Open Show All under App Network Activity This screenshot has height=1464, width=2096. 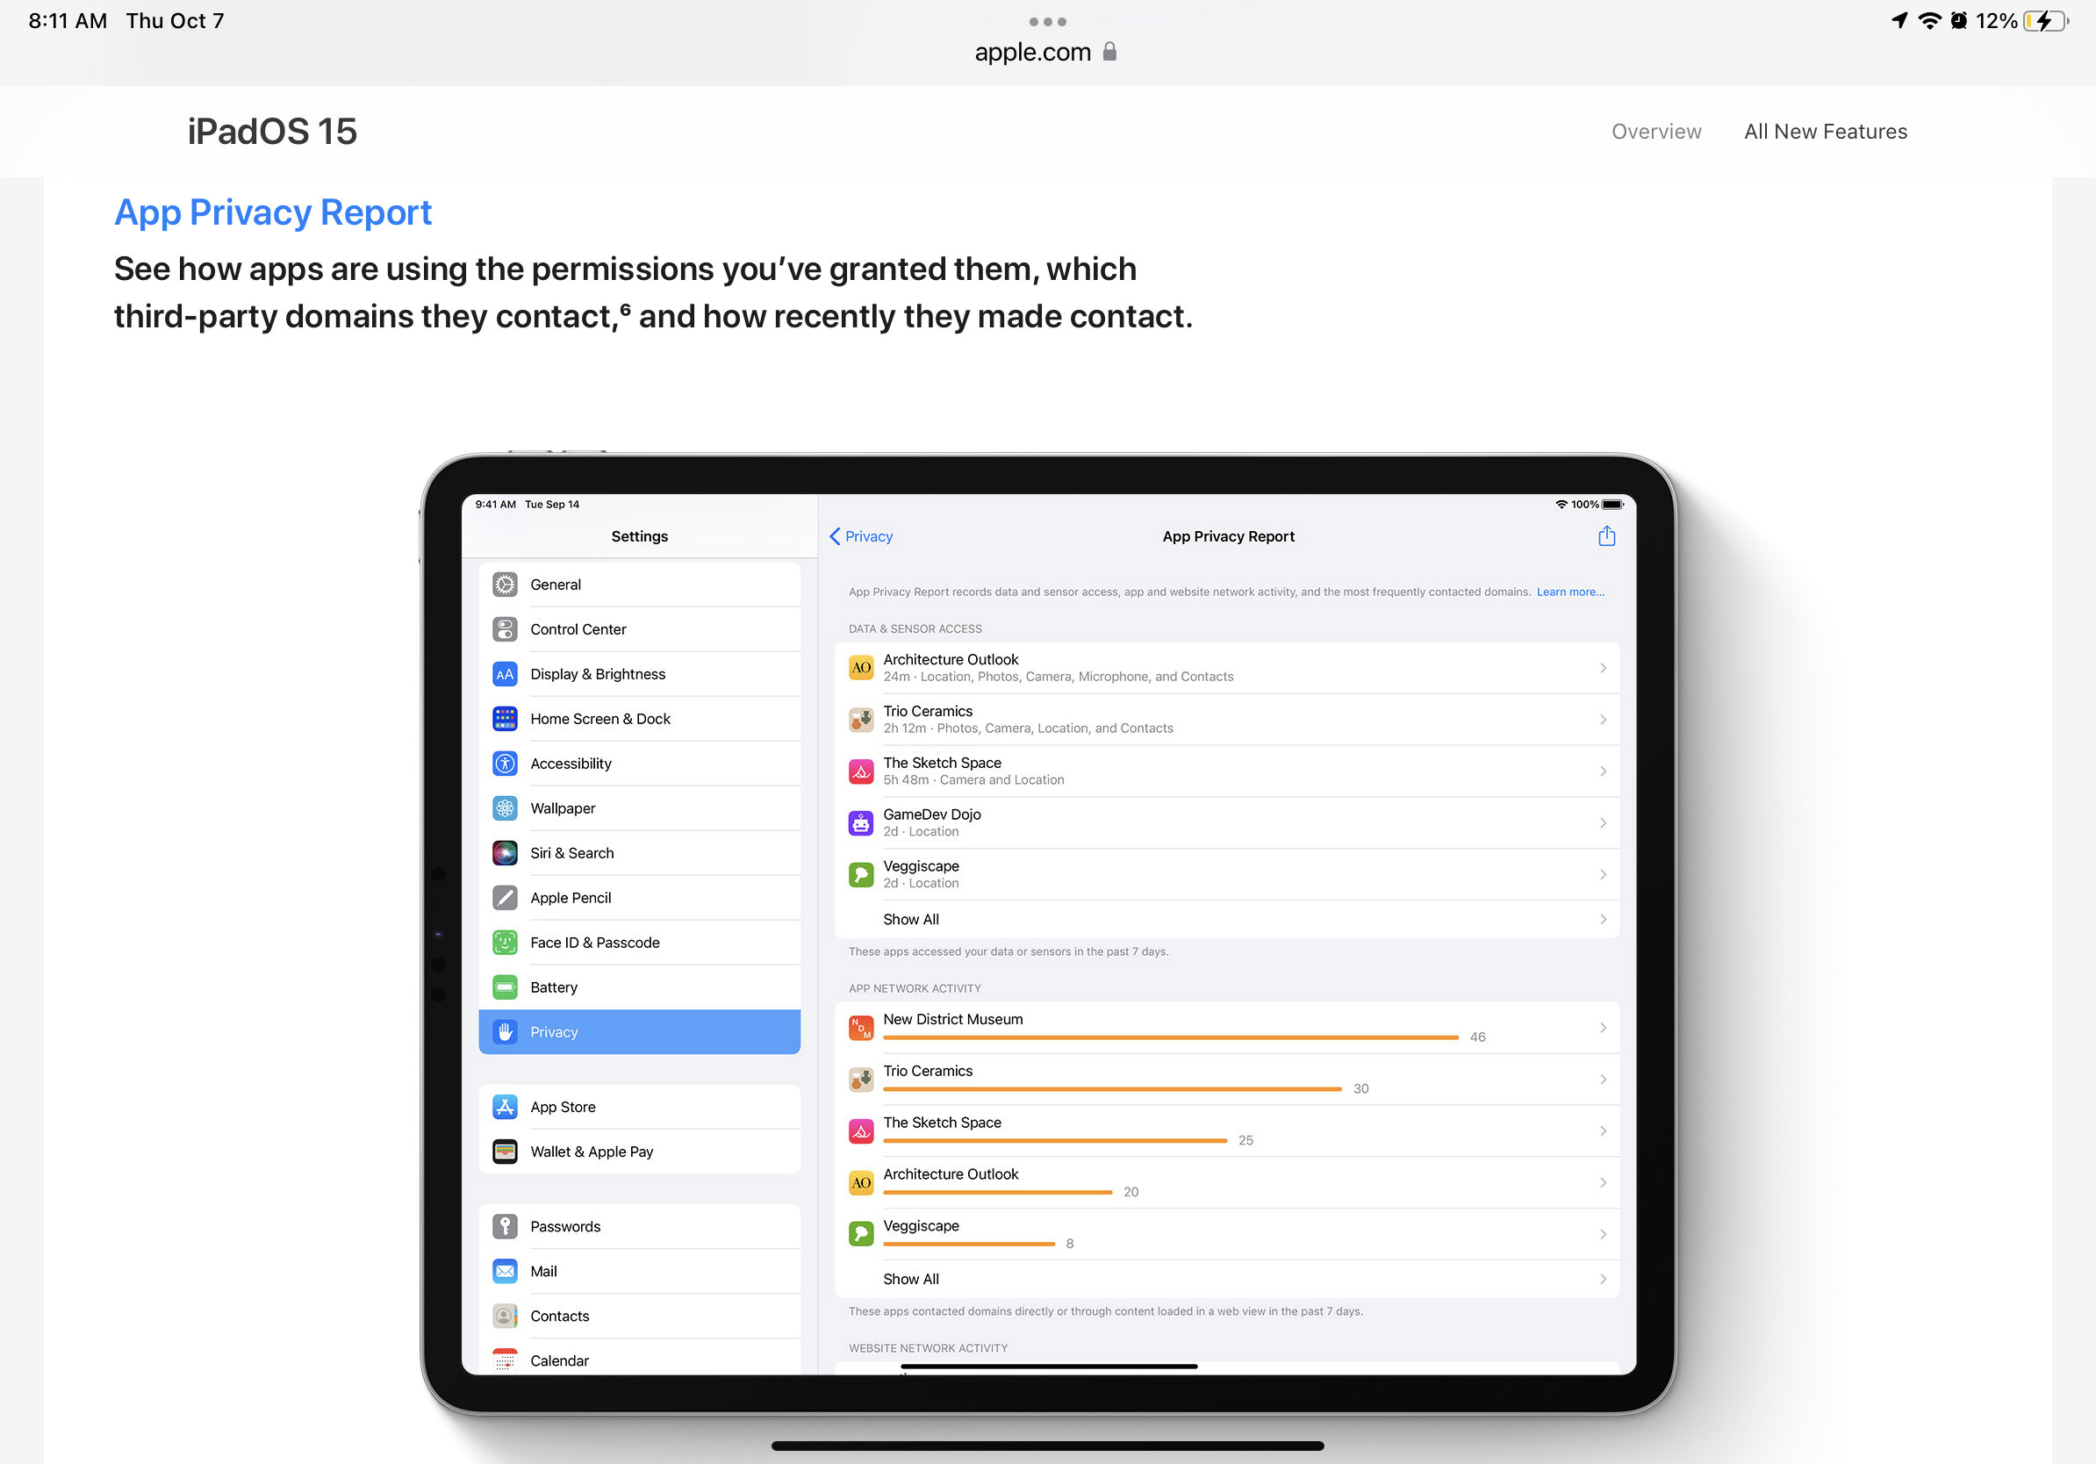point(911,1279)
